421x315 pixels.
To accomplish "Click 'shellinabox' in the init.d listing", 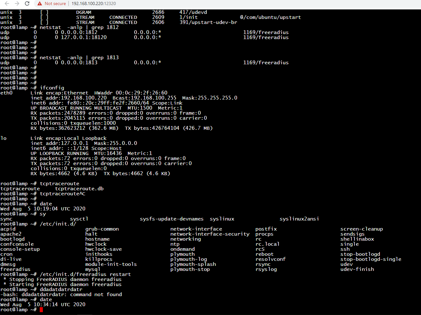I will click(357, 239).
